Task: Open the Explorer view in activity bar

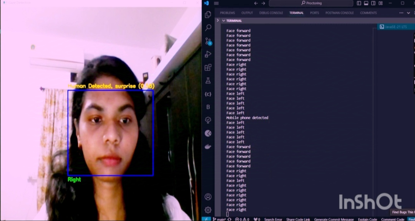Action: (x=208, y=15)
